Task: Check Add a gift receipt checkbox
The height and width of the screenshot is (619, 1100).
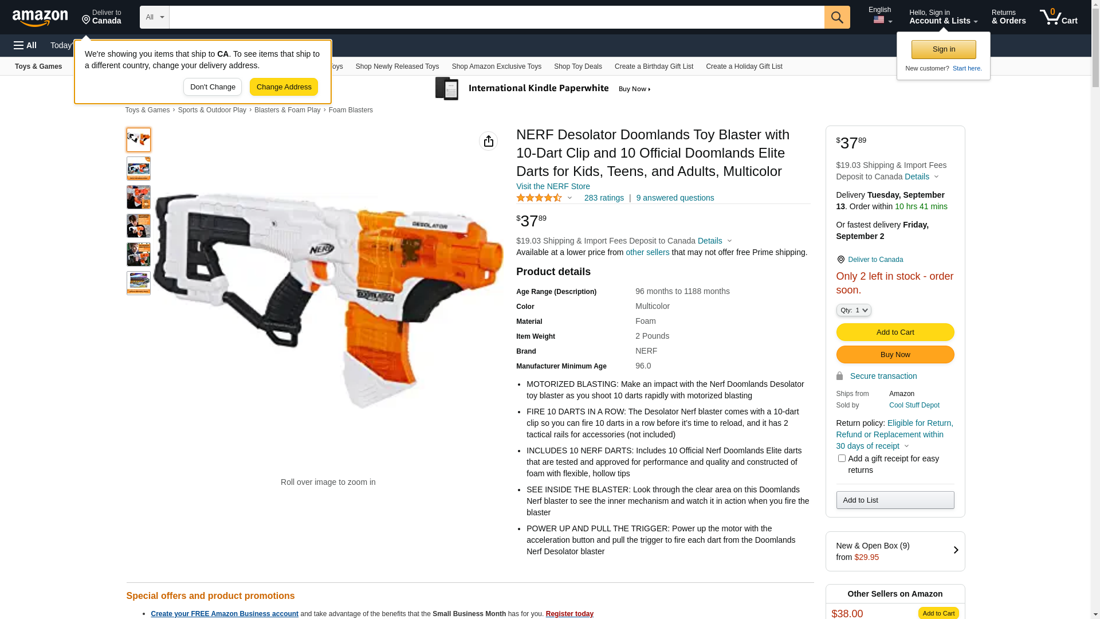Action: coord(842,459)
